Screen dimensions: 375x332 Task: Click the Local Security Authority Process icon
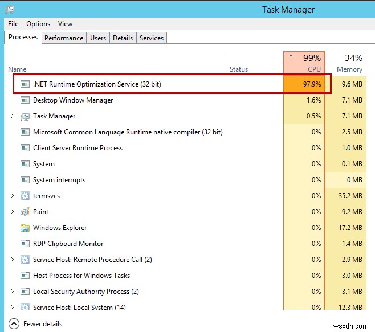(25, 292)
